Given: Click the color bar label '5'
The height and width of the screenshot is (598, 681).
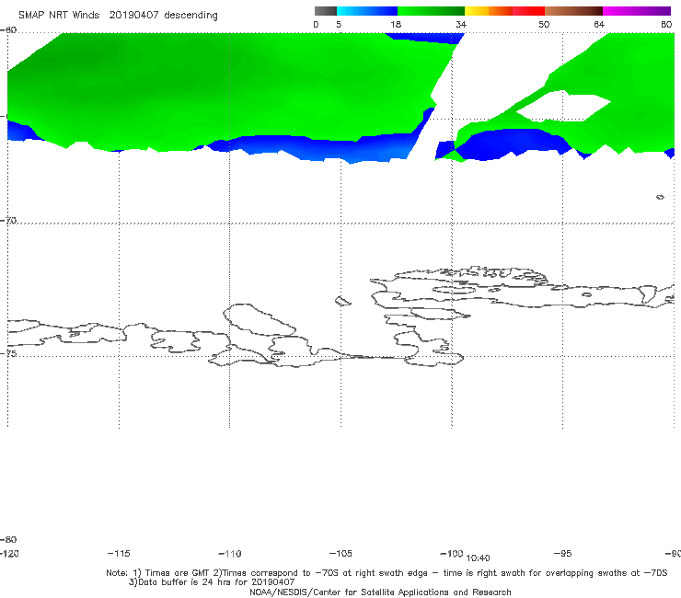Looking at the screenshot, I should coord(339,24).
